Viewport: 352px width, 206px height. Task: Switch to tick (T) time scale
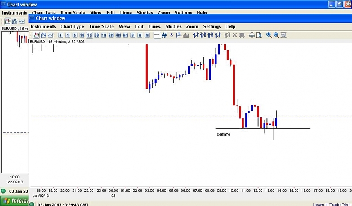60,35
